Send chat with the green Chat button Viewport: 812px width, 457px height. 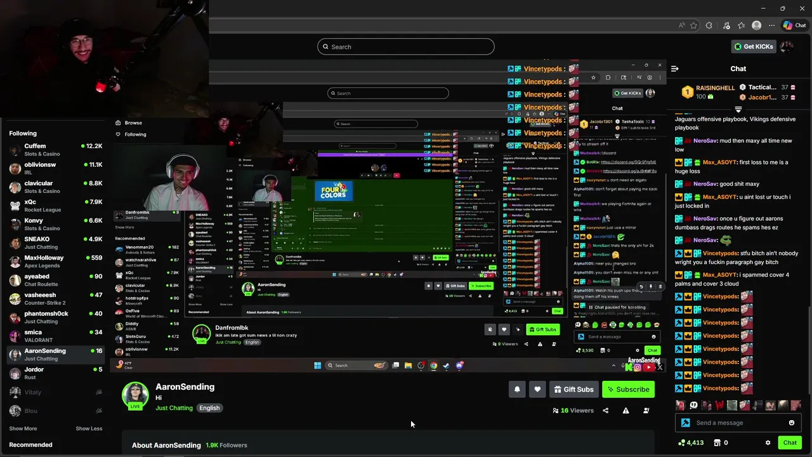click(790, 442)
